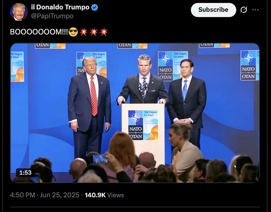Subscribe to this account

[x=214, y=10]
